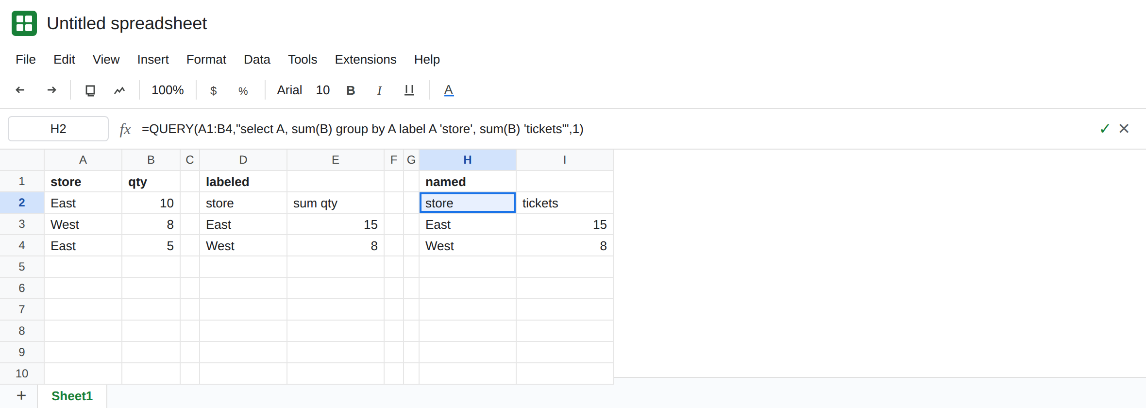Viewport: 1146px width, 408px height.
Task: Select column H header
Action: [x=468, y=160]
